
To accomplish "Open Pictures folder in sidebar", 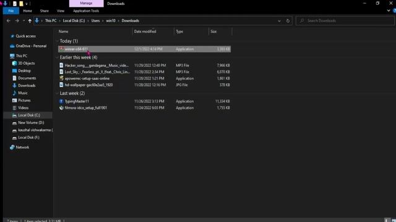I will tap(24, 101).
